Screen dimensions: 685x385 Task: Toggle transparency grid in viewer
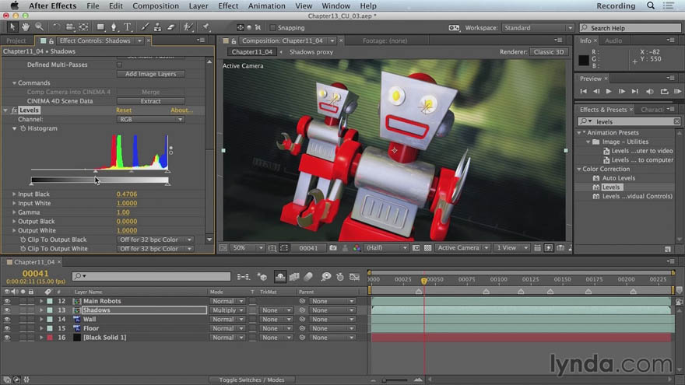(x=427, y=248)
